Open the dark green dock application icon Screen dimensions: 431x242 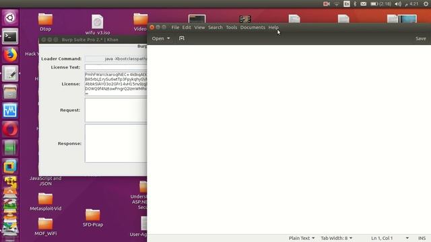click(x=10, y=148)
